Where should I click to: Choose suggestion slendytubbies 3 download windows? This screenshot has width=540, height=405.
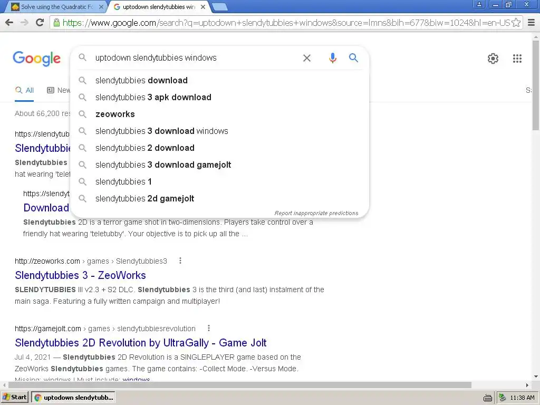[219, 131]
